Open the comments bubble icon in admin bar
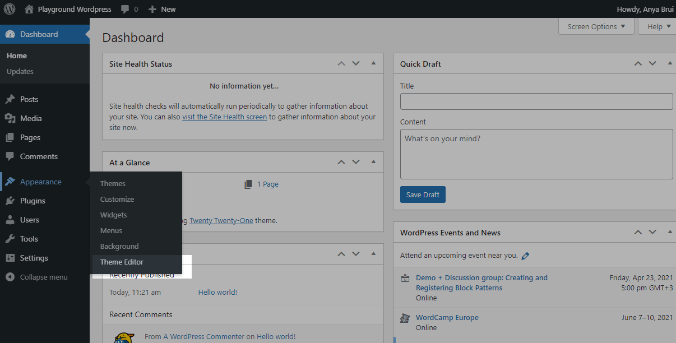The image size is (676, 343). 126,9
